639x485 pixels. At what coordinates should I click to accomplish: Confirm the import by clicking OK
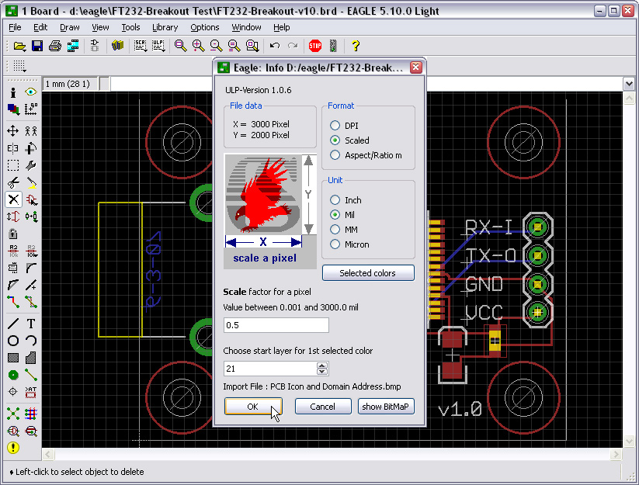253,406
